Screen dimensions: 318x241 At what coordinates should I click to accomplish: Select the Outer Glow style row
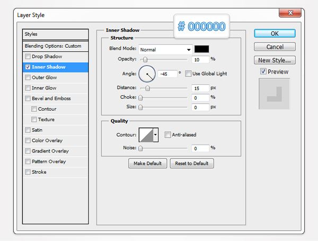(x=55, y=77)
